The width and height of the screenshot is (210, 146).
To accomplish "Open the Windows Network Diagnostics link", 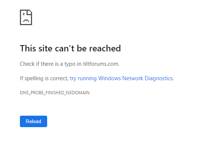I will click(x=122, y=78).
